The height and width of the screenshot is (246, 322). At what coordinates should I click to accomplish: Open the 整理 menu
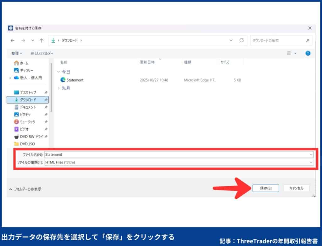[x=15, y=53]
